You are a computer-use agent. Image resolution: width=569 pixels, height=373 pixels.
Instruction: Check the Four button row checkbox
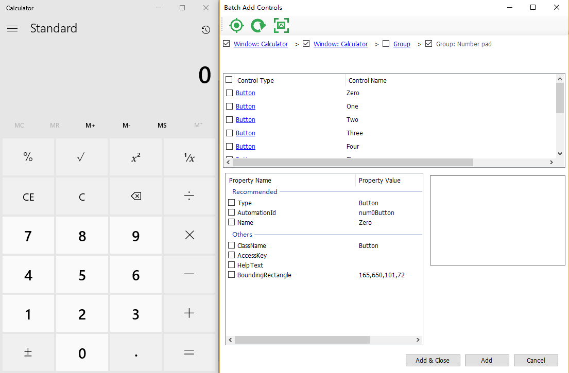[x=229, y=147]
